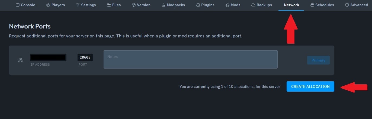Image resolution: width=372 pixels, height=119 pixels.
Task: Focus the Notes text field
Action: (x=190, y=59)
